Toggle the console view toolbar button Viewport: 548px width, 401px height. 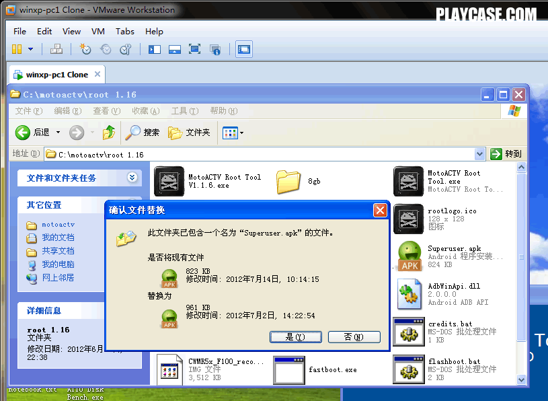pos(244,49)
